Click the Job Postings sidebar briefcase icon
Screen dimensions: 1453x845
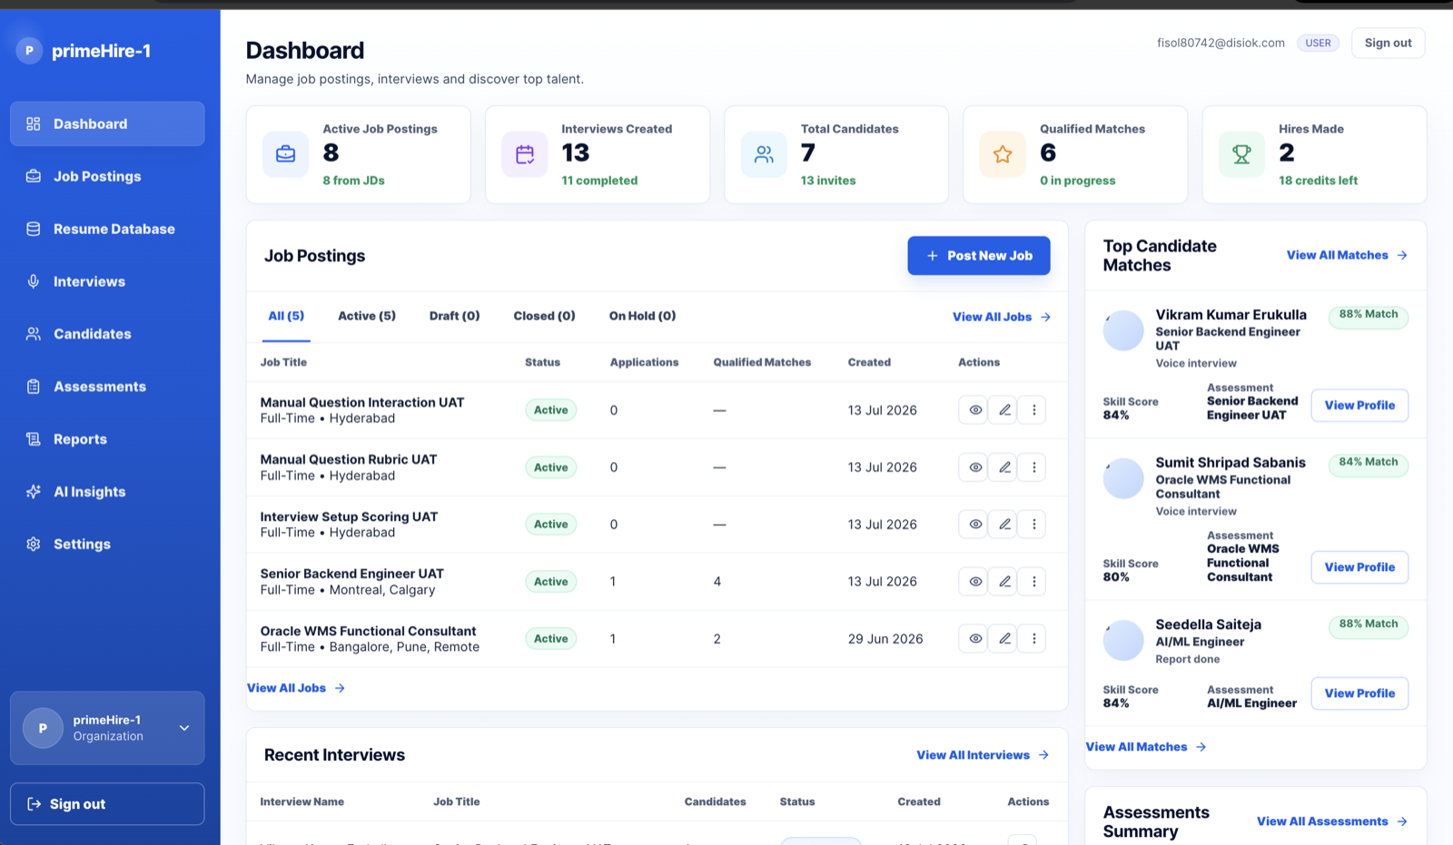pyautogui.click(x=34, y=176)
